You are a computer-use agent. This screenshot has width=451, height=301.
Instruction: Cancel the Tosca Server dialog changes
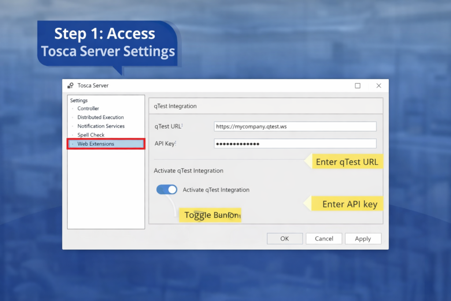324,238
